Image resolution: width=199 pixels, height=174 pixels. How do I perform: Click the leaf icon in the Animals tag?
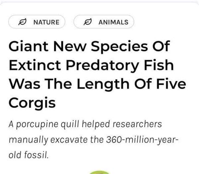click(87, 22)
